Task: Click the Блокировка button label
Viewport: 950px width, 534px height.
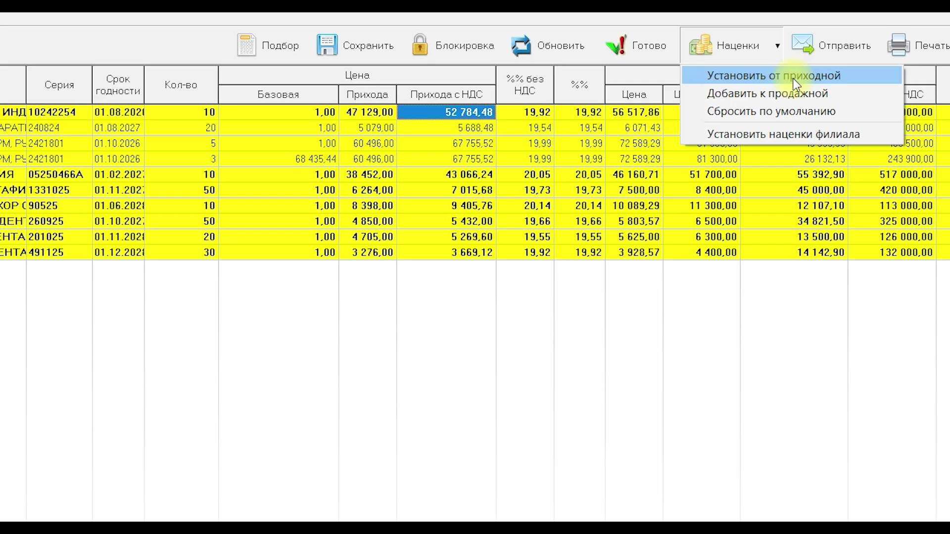Action: tap(465, 45)
